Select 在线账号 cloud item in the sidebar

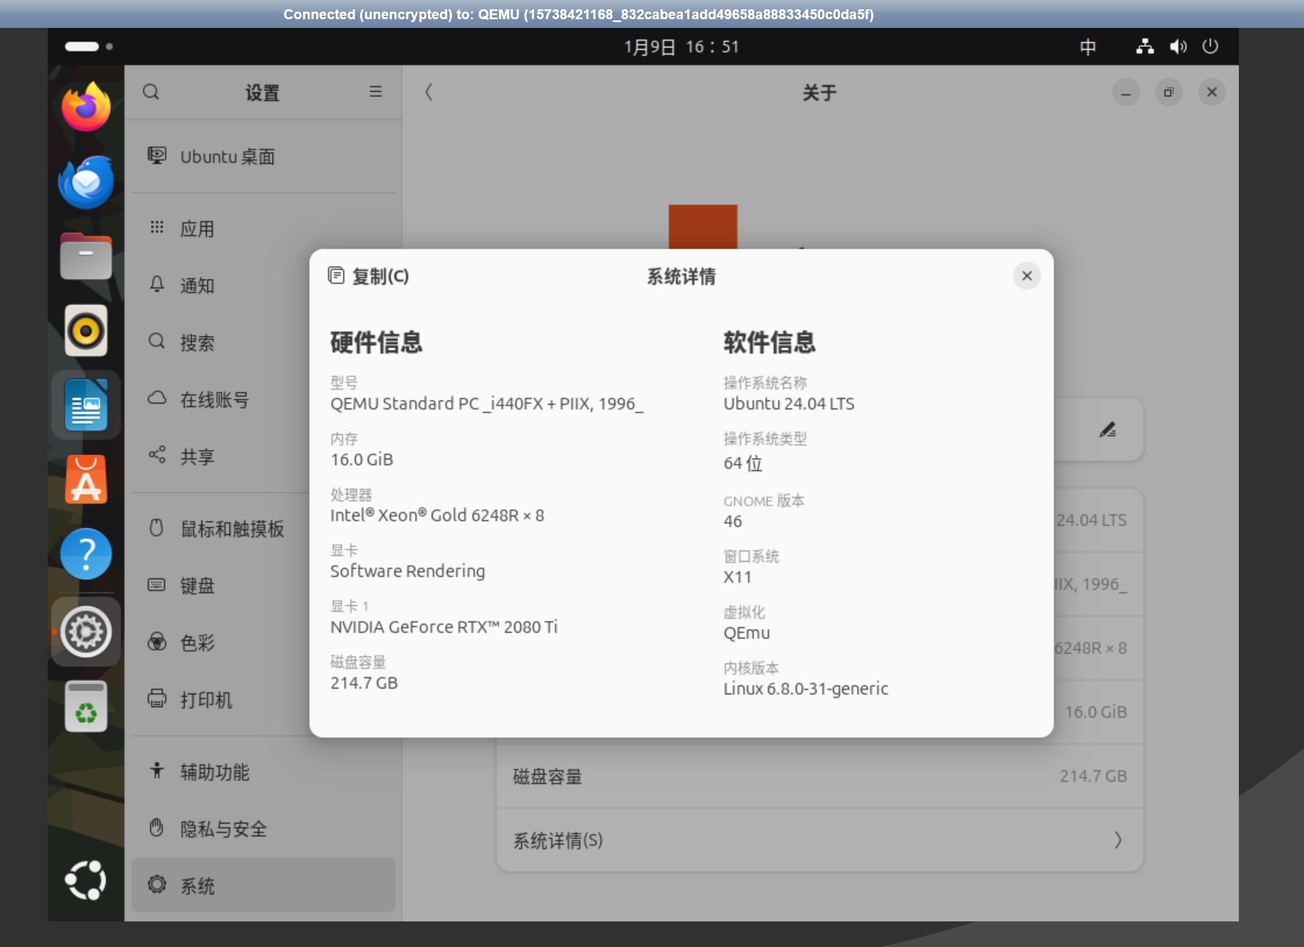tap(214, 400)
